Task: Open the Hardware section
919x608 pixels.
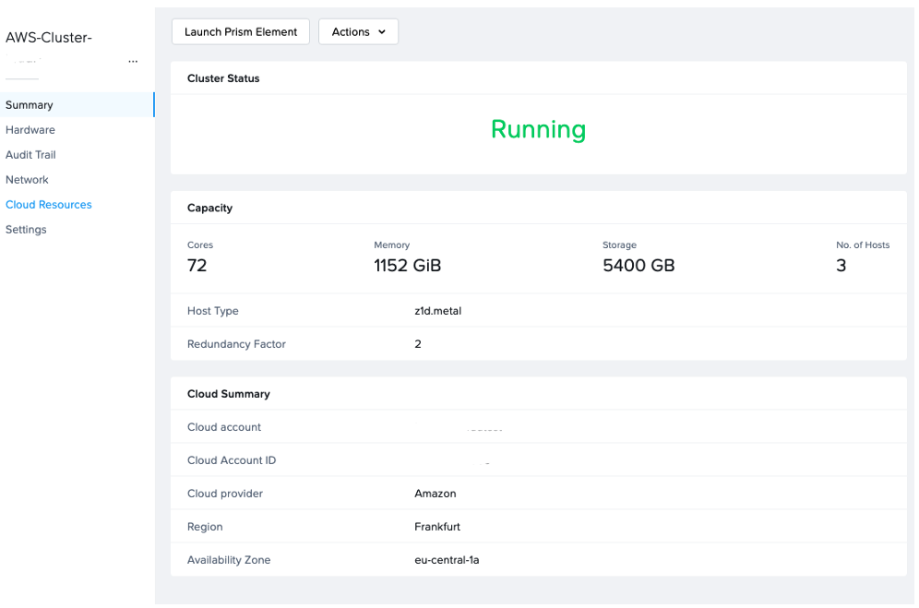Action: 30,129
